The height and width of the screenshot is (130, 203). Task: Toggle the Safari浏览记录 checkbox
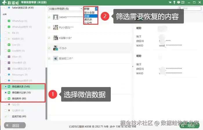point(6,8)
